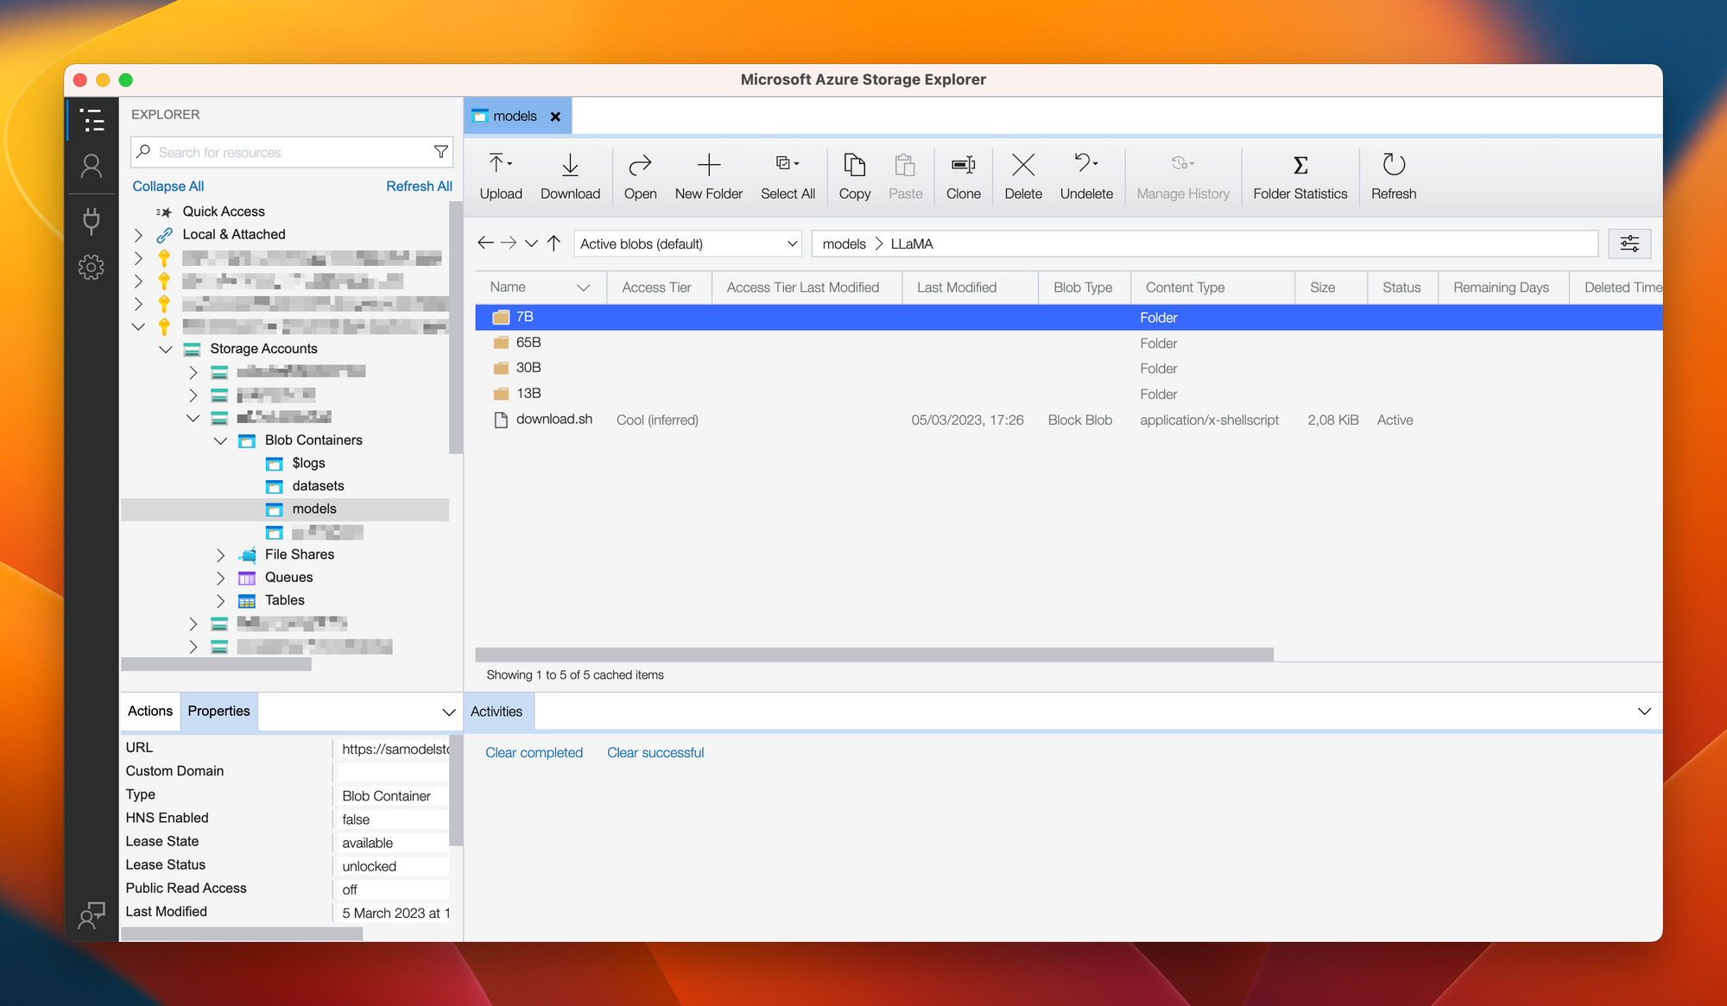Click the column options settings button
The width and height of the screenshot is (1727, 1006).
coord(1629,244)
